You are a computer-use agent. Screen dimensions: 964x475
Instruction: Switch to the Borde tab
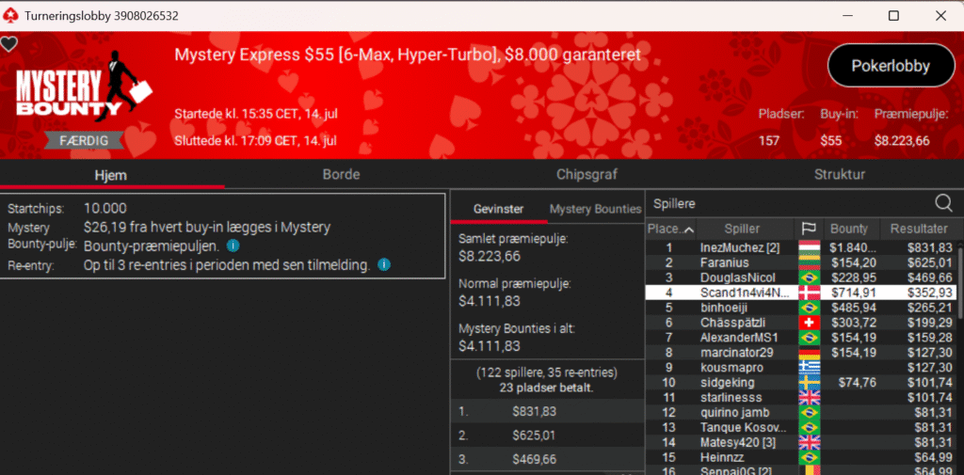tap(341, 175)
